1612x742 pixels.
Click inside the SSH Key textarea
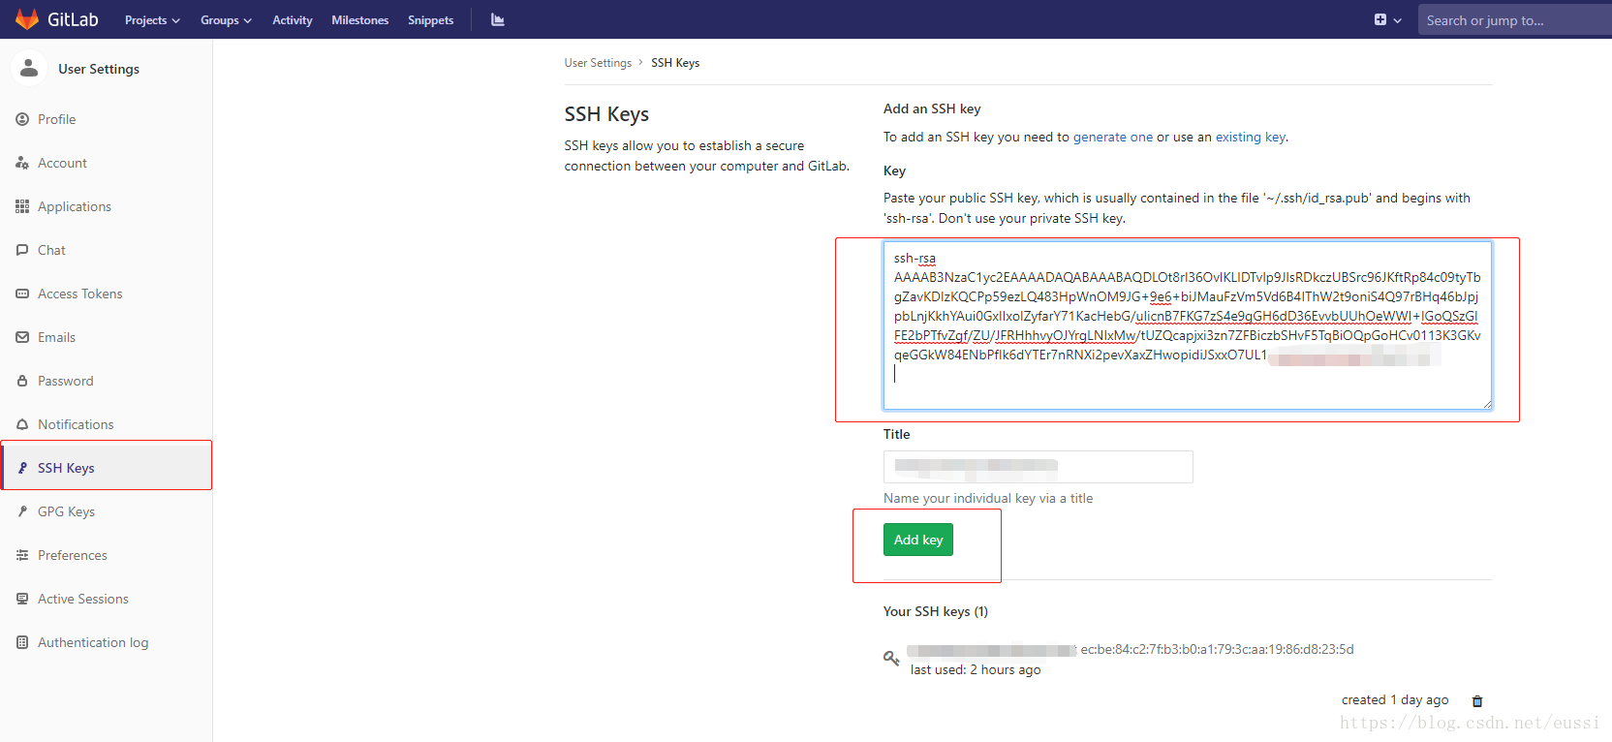click(x=1188, y=325)
